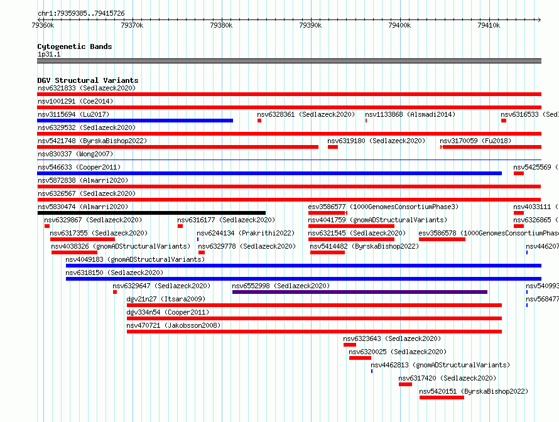Click the 79370k ruler tick label
This screenshot has height=422, width=559.
click(x=133, y=25)
